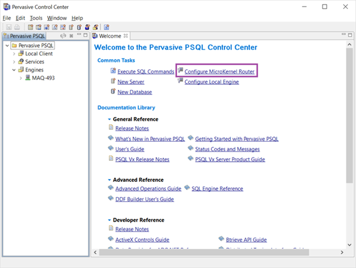The width and height of the screenshot is (356, 268).
Task: Open What's New in Pervasive PSQL
Action: click(x=150, y=139)
